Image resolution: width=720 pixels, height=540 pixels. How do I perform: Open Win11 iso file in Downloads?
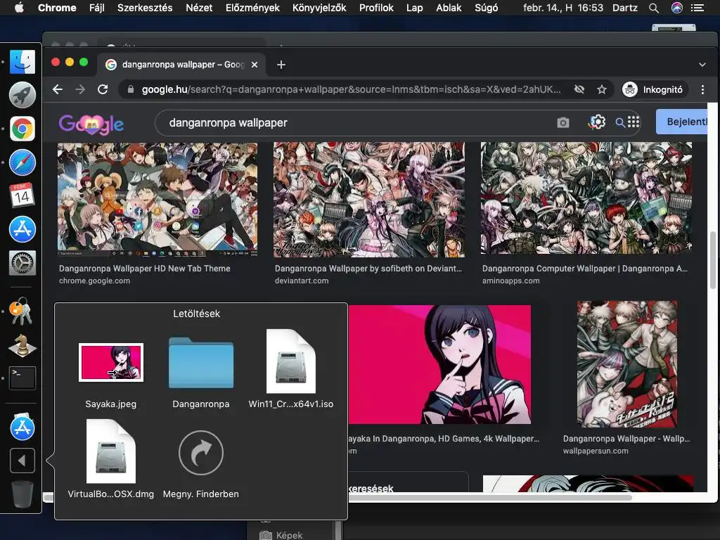pos(290,361)
